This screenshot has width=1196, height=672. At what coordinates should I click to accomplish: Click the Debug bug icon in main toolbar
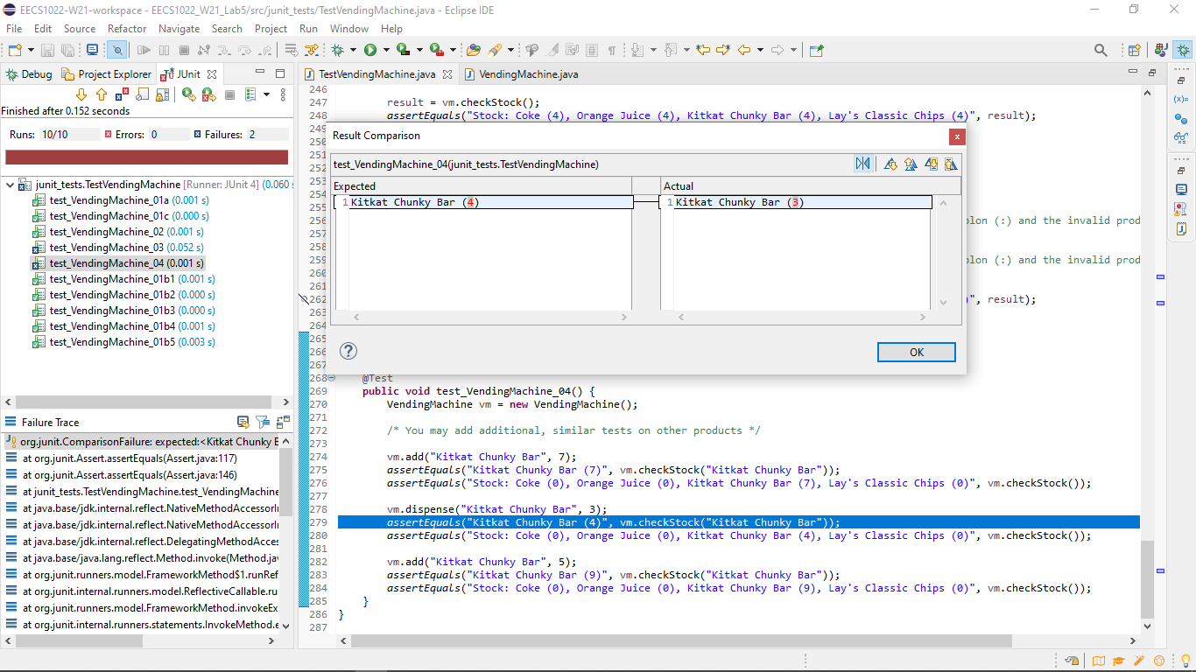point(337,51)
